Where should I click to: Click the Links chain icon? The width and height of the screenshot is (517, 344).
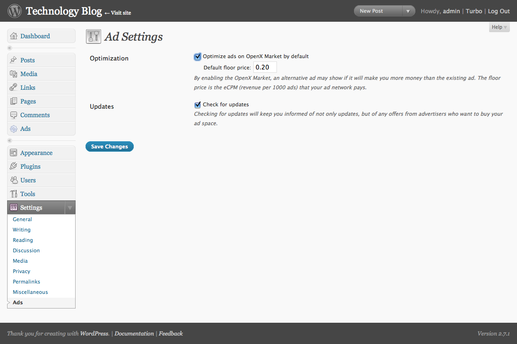14,88
